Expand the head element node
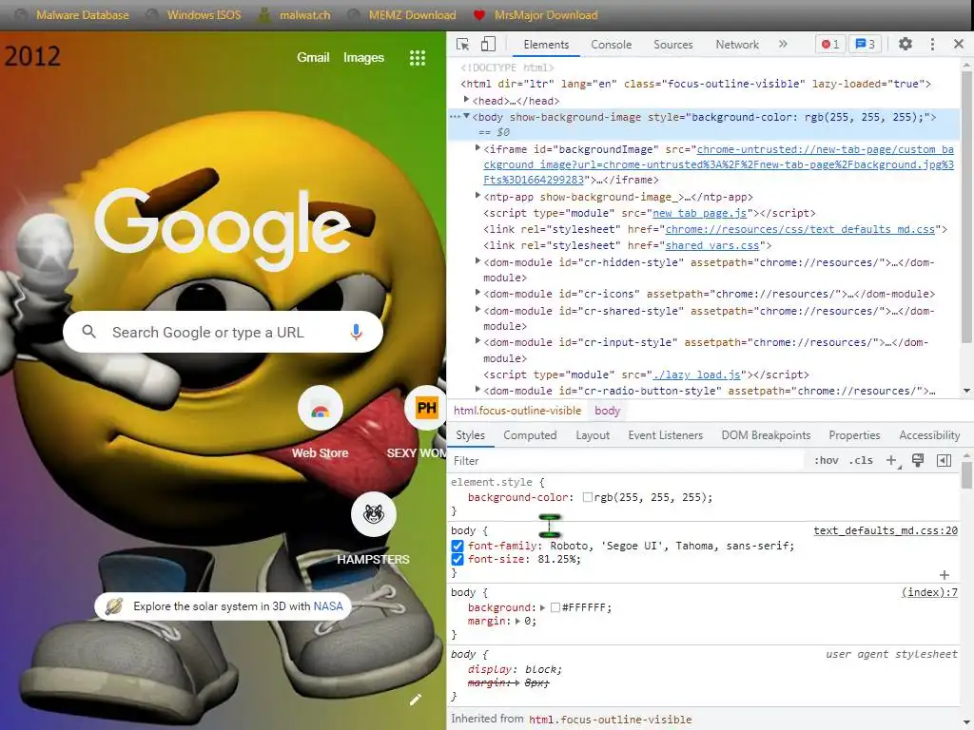The image size is (974, 730). (466, 100)
